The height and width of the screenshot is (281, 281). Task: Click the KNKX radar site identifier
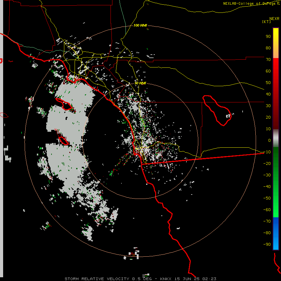(x=166, y=279)
